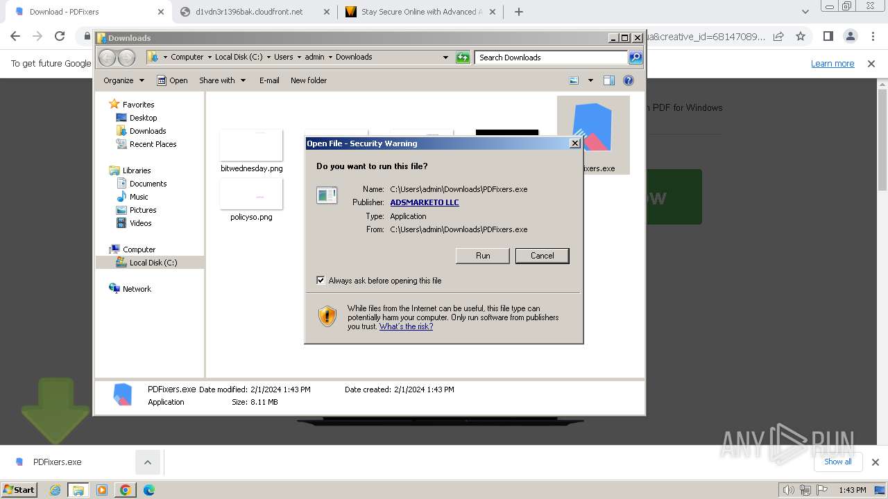888x499 pixels.
Task: Select Libraries in the navigation pane
Action: click(x=130, y=170)
